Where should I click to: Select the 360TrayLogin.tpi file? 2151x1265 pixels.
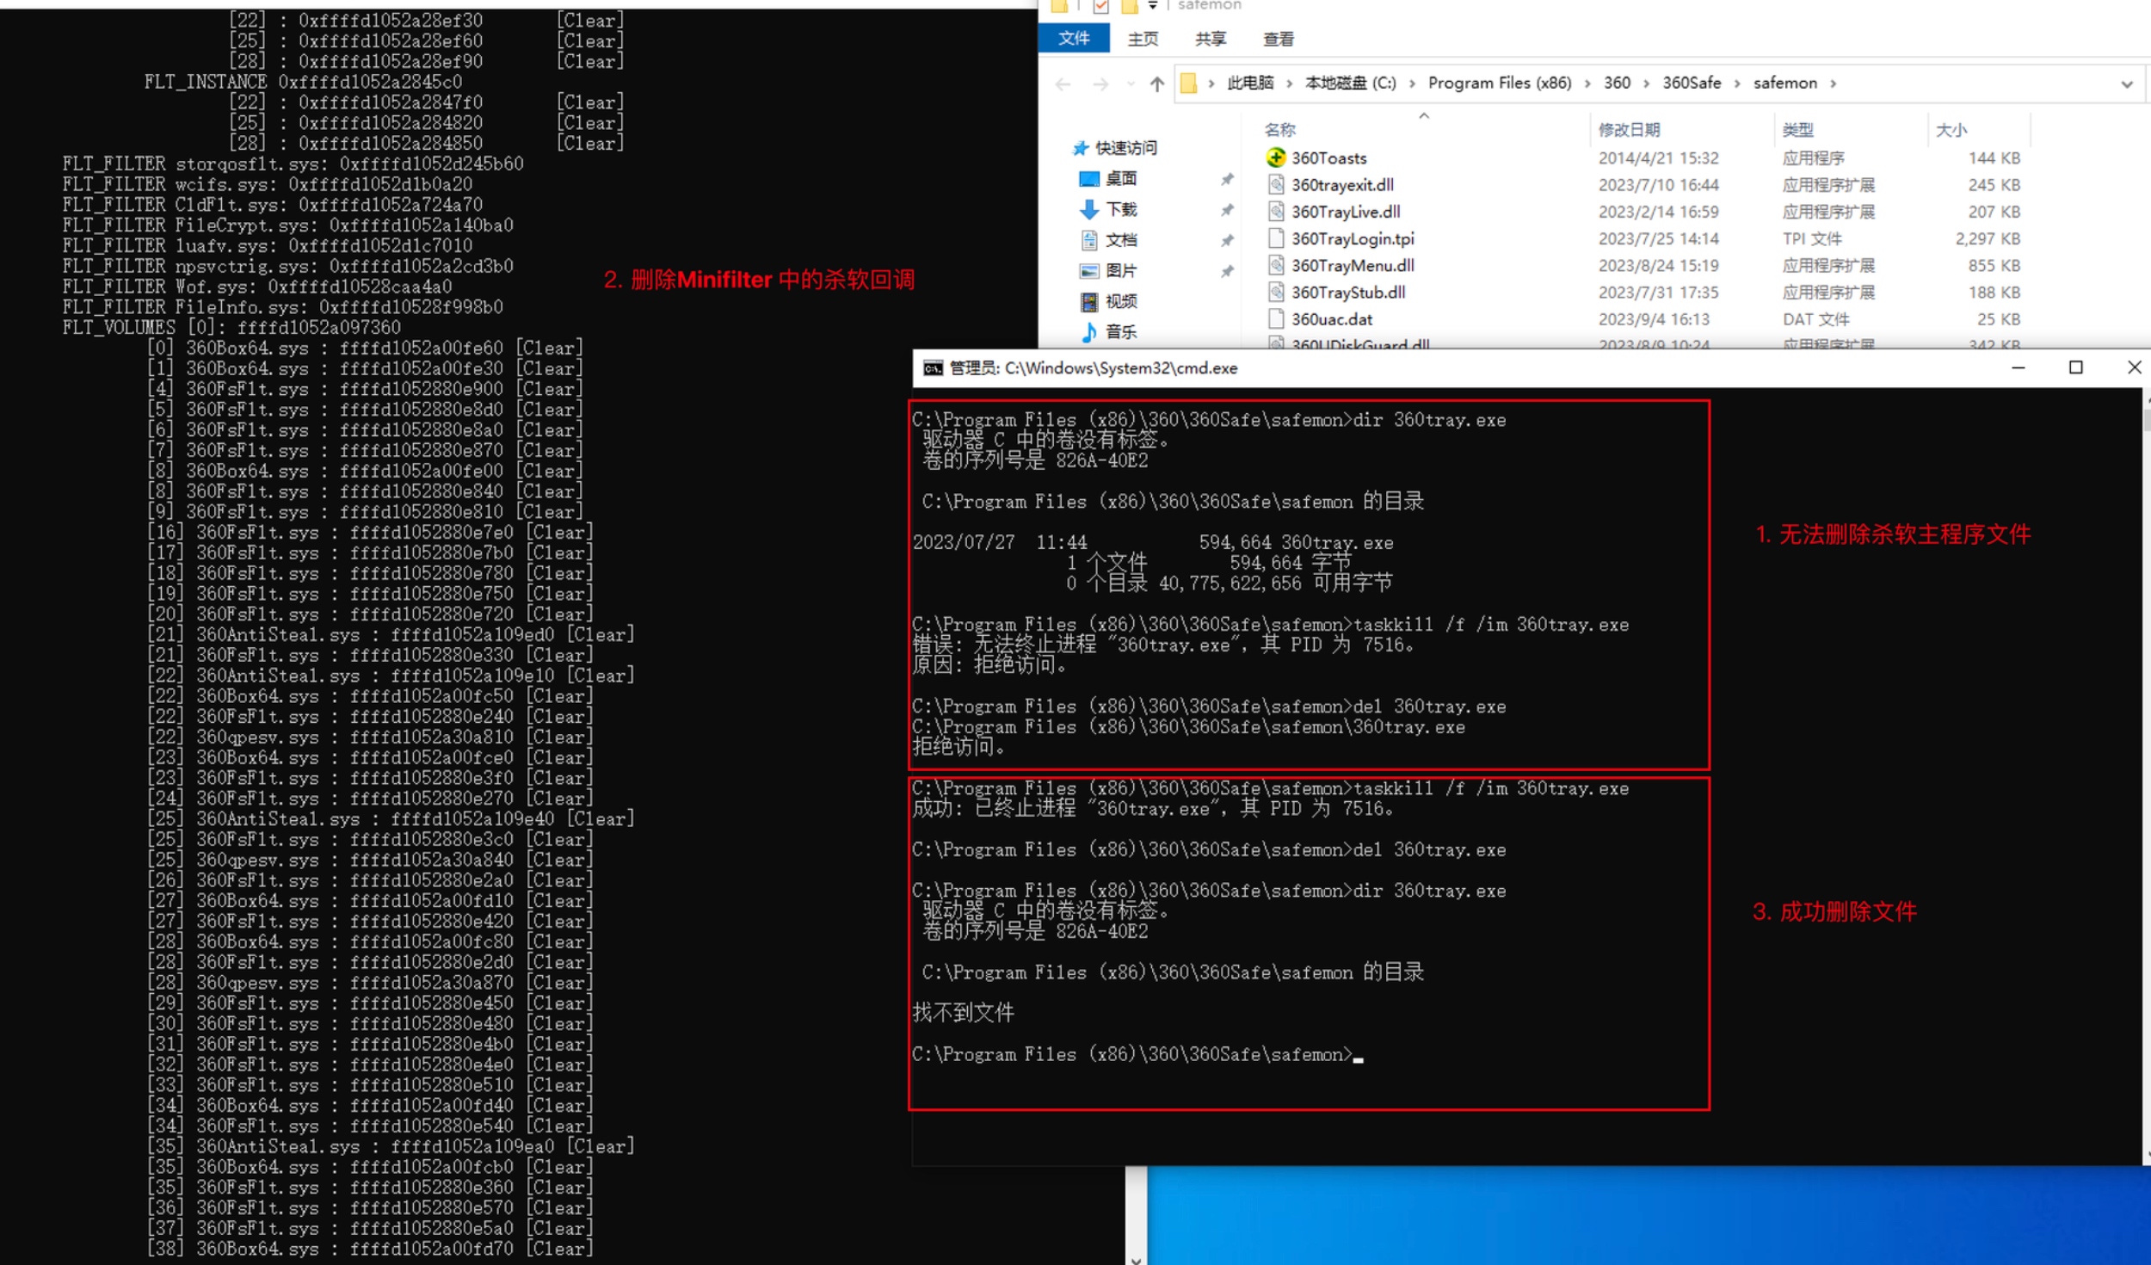(x=1352, y=238)
